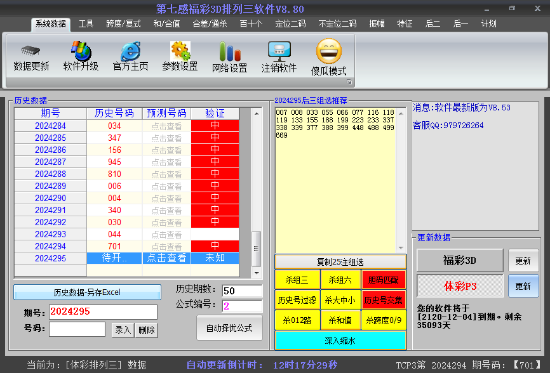Select the 福彩3D lottery button
The width and height of the screenshot is (550, 373).
460,261
